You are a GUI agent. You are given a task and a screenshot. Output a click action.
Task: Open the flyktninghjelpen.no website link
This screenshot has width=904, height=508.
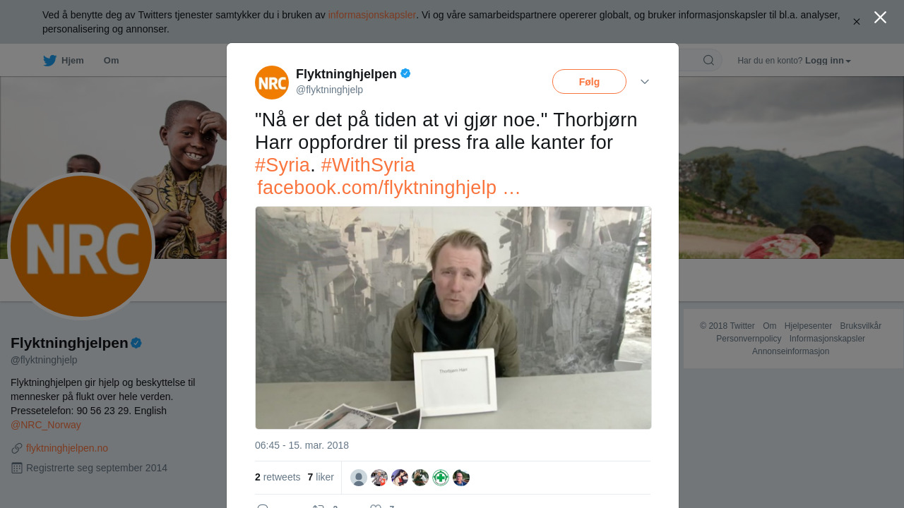tap(67, 448)
